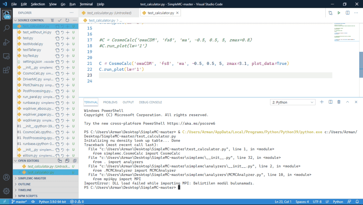Open errors and warnings count in status bar
The height and width of the screenshot is (205, 363).
coord(77,202)
